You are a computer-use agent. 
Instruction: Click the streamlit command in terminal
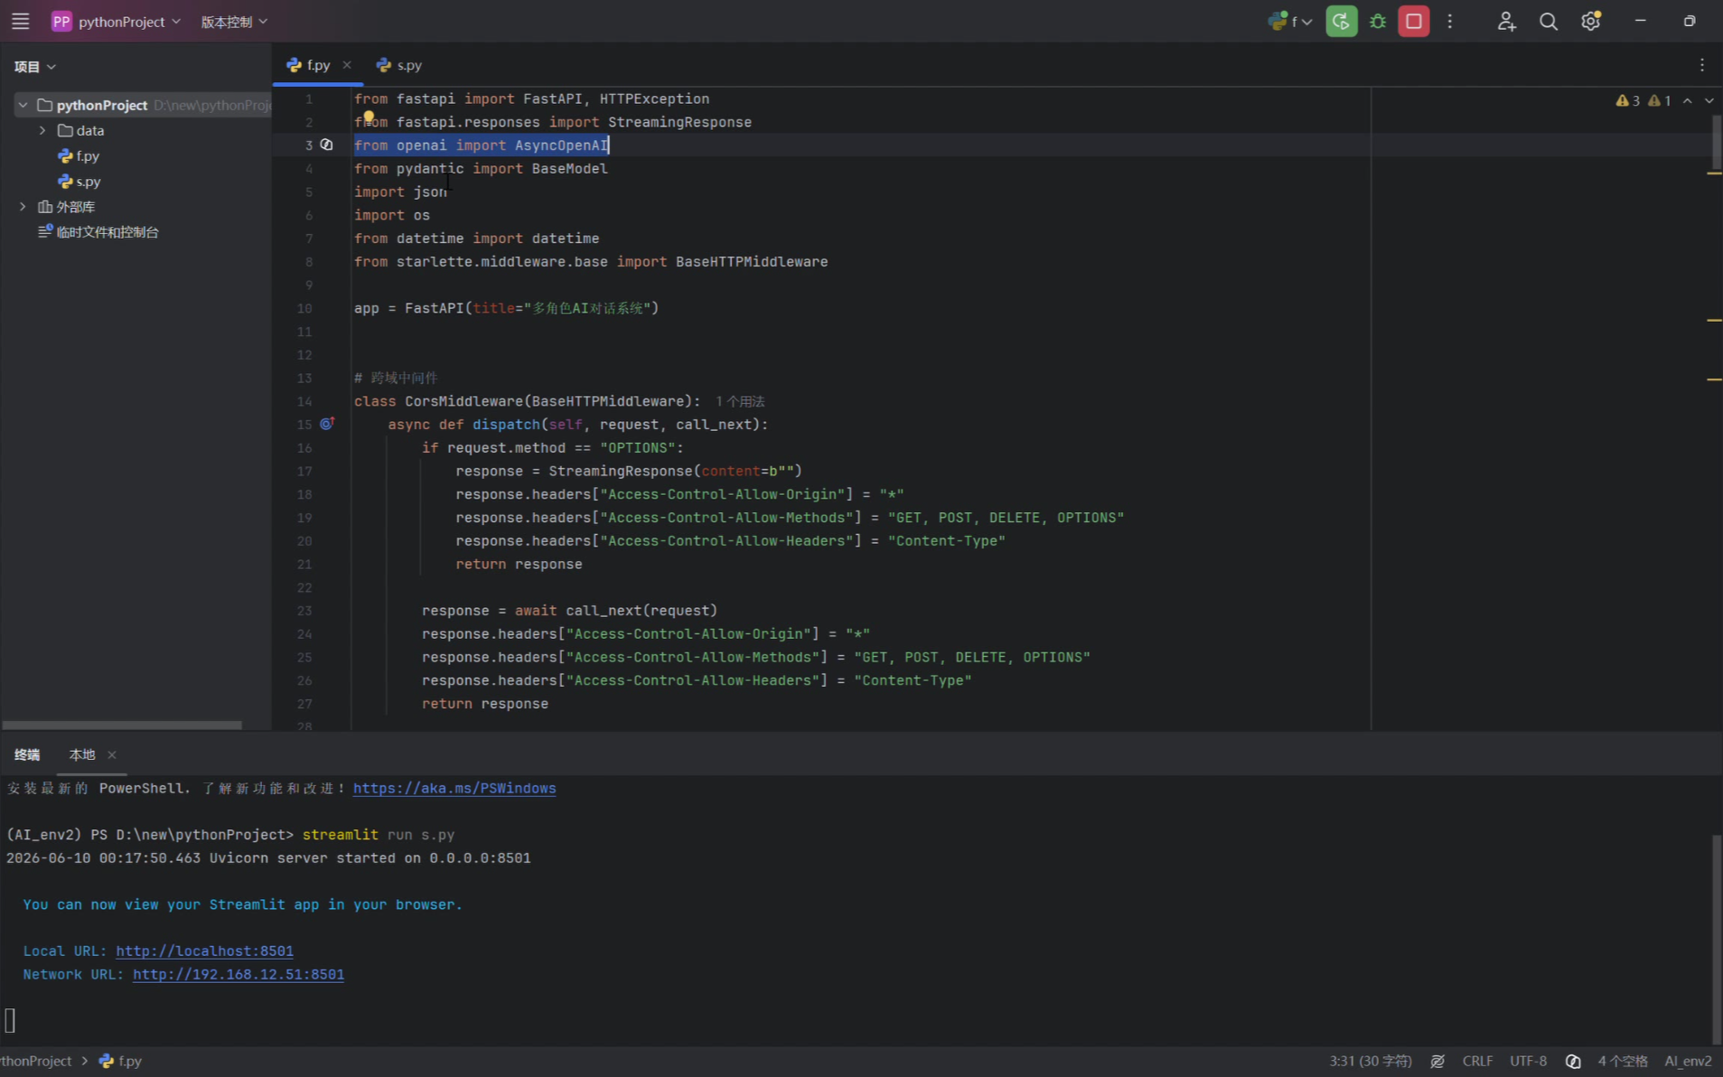tap(340, 834)
